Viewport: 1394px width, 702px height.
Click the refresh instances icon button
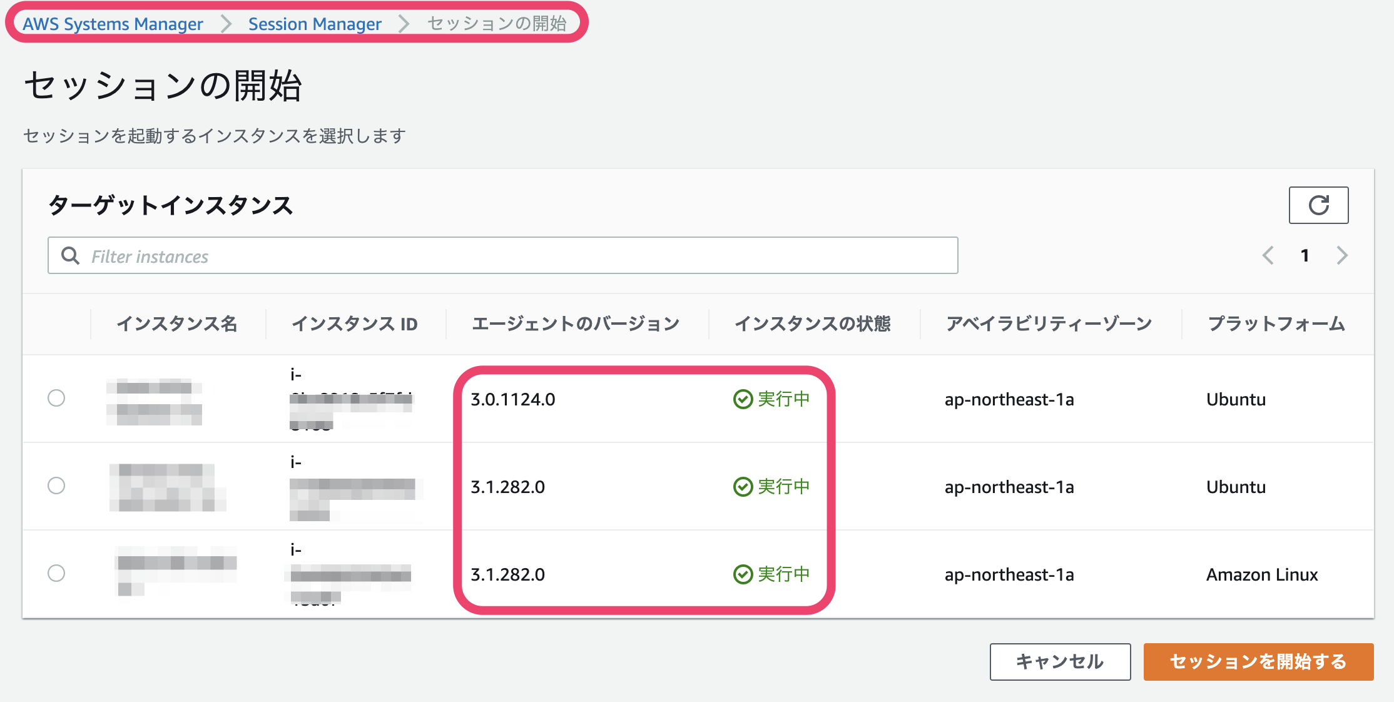point(1318,205)
